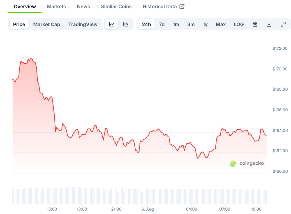Open Historical Data external link
The width and height of the screenshot is (291, 214).
(x=164, y=7)
